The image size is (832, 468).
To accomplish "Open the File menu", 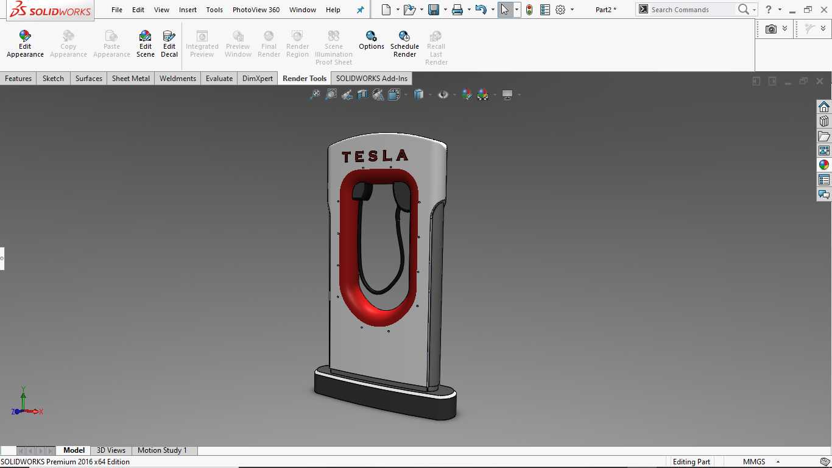I will 117,10.
